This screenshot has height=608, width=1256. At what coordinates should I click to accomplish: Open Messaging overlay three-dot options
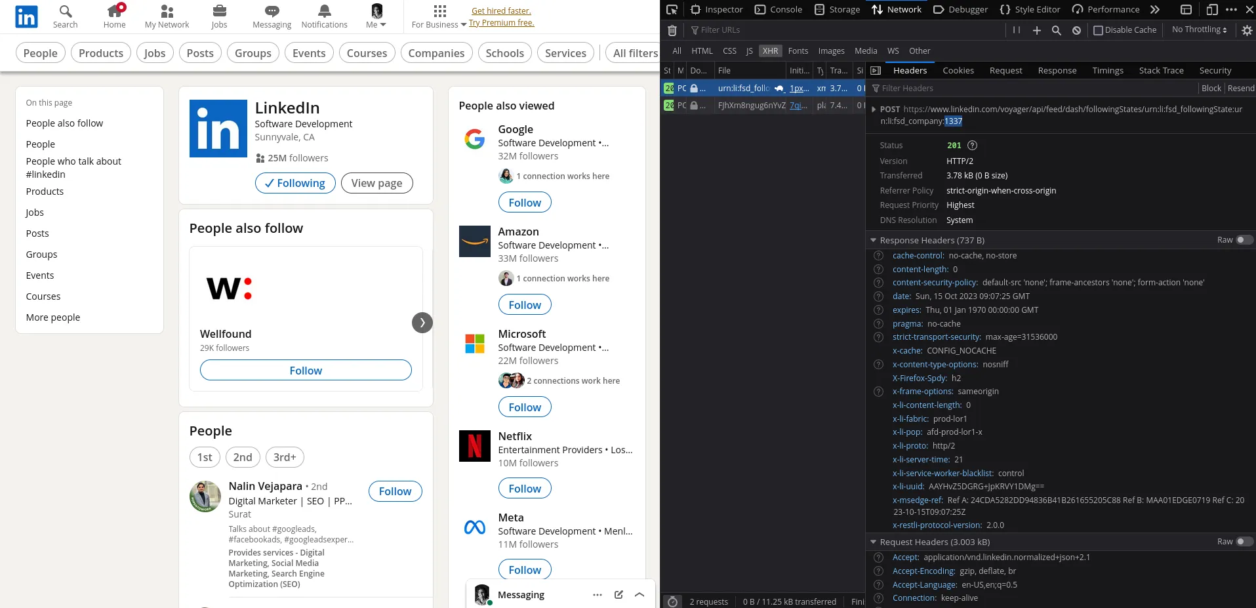click(598, 595)
